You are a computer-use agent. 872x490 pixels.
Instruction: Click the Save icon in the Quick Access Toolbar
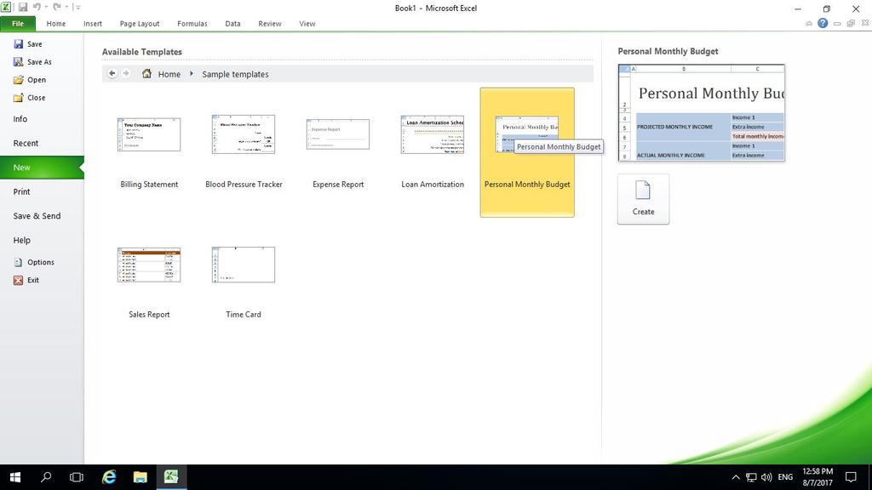click(x=23, y=7)
